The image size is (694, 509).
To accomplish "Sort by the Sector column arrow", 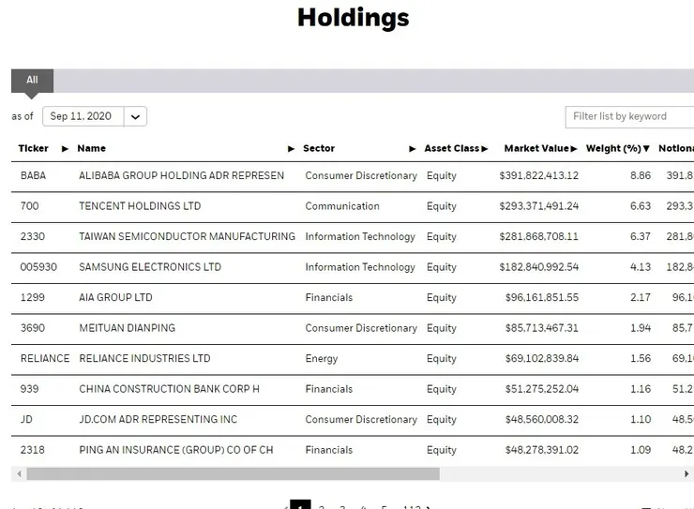I will 412,149.
